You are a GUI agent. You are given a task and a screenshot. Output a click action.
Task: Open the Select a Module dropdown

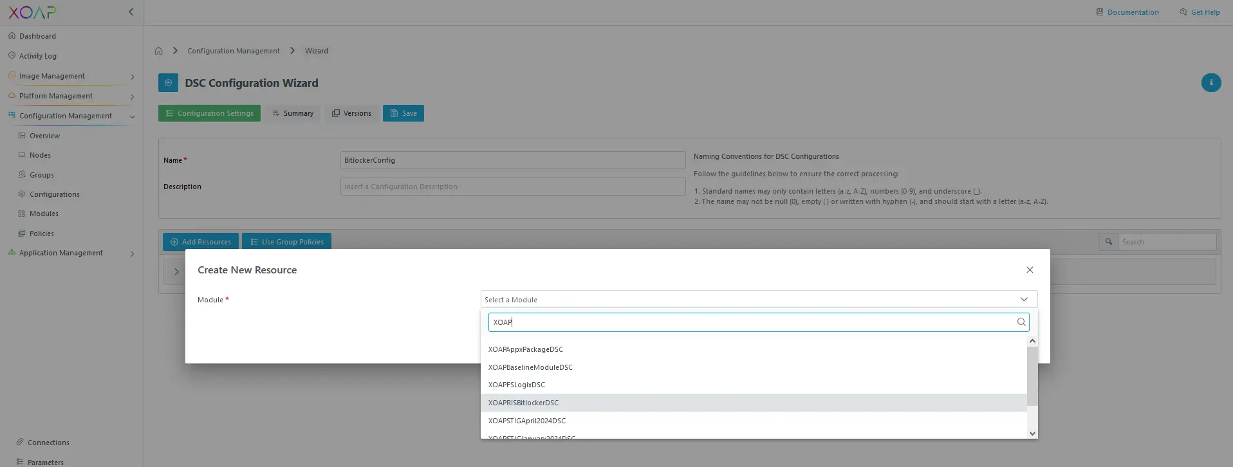pos(759,300)
